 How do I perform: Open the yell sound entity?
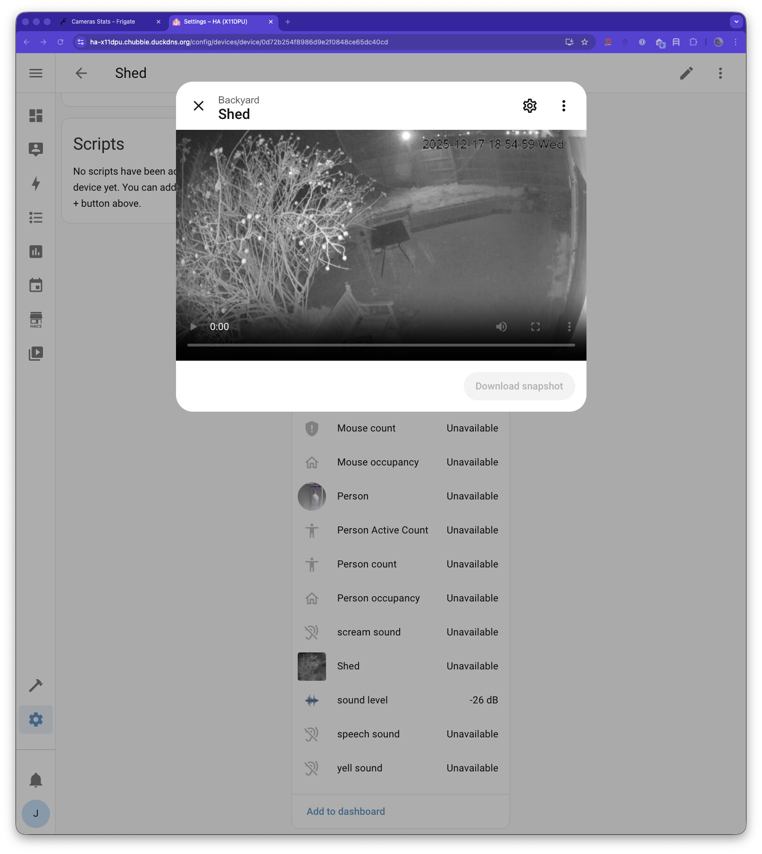(x=401, y=768)
